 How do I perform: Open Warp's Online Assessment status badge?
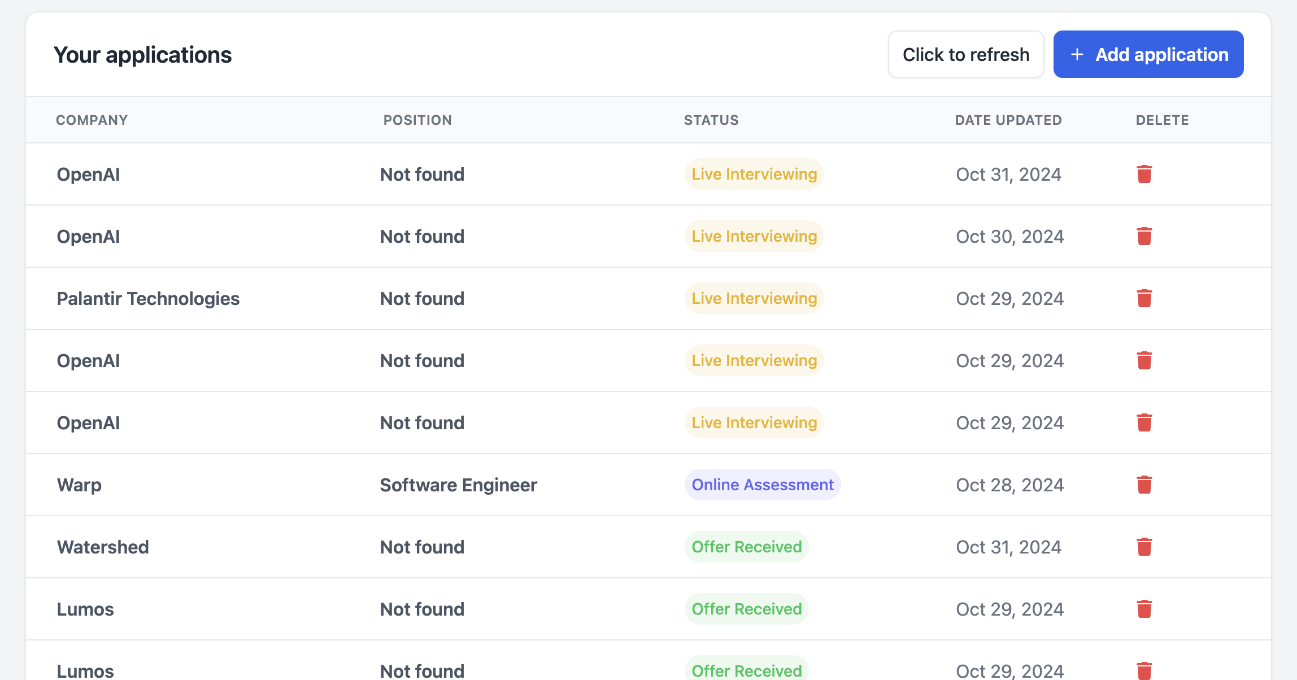click(x=762, y=485)
